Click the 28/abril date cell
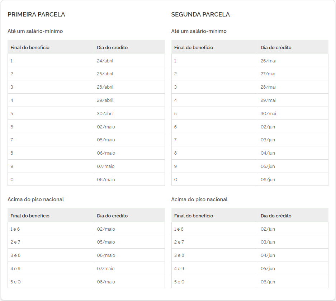Screen dimensions: 336x301 (105, 87)
